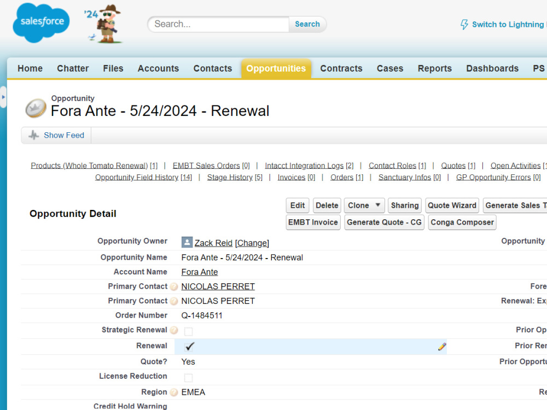Screen dimensions: 547x410
Task: Click the lightning bolt icon
Action: [x=464, y=25]
